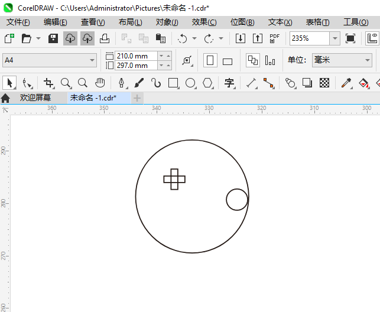Open the 对象(J) menu
The image size is (380, 312).
pos(167,22)
